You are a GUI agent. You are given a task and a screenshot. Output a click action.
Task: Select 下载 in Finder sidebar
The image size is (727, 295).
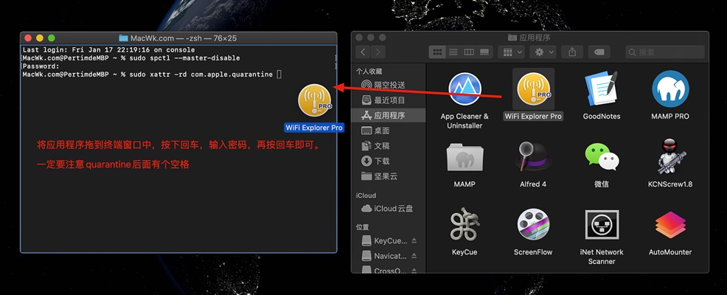(389, 161)
